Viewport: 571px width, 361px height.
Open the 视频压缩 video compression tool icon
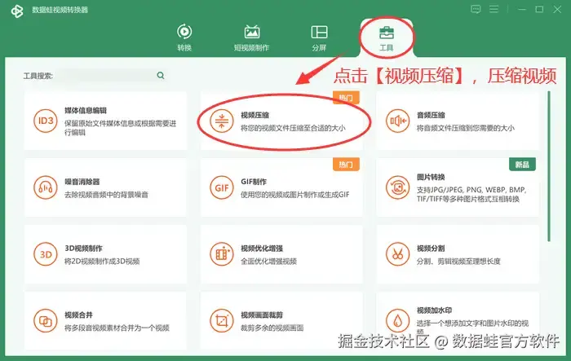tap(221, 121)
